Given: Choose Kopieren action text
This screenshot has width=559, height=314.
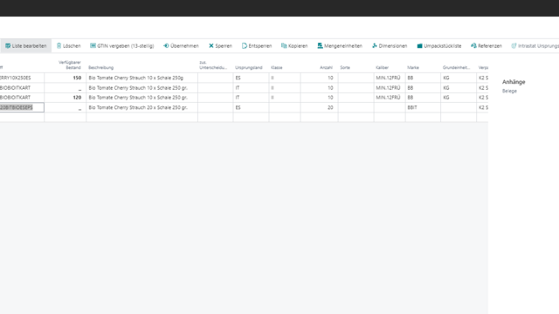Looking at the screenshot, I should click(298, 46).
